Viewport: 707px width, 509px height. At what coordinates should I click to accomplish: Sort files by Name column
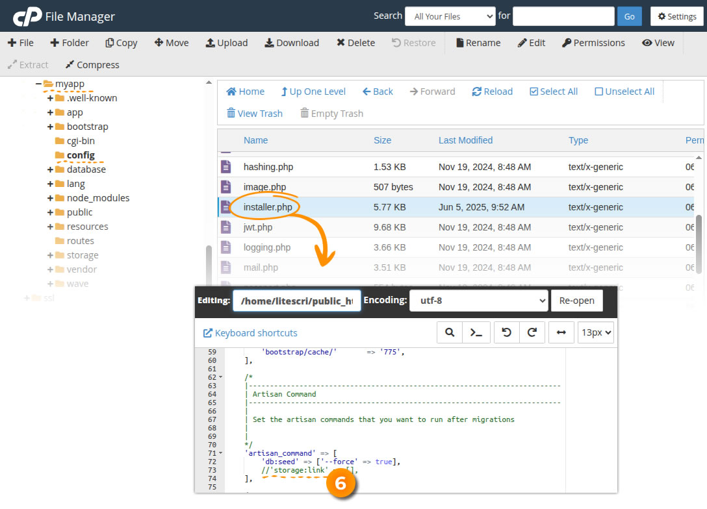click(255, 140)
